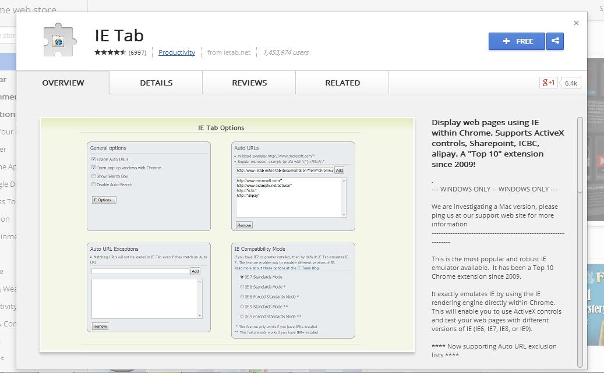Uncheck Open pop-up windows with Chrome

point(93,168)
